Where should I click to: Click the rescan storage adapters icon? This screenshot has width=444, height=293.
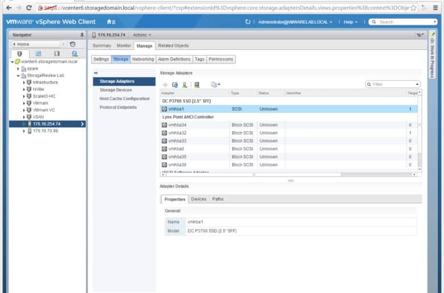[x=184, y=85]
